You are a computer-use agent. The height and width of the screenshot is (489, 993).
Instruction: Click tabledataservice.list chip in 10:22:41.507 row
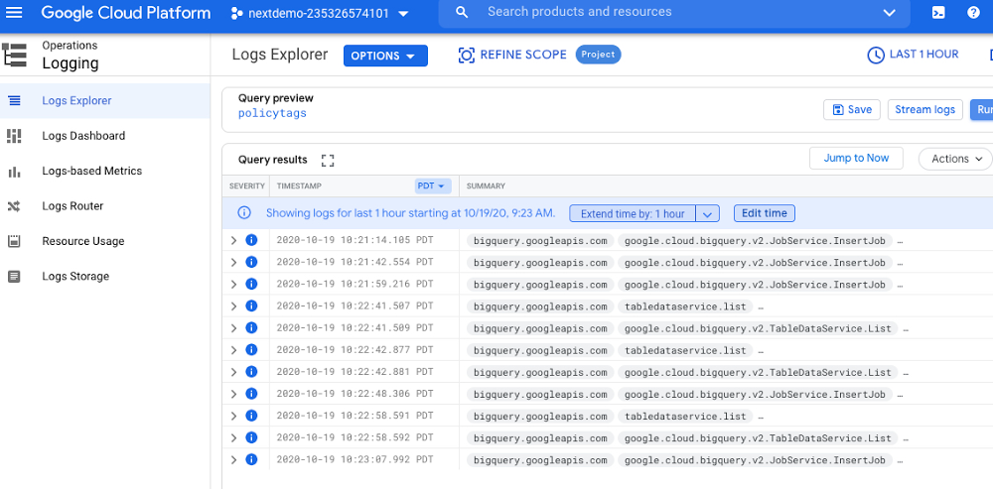(685, 306)
